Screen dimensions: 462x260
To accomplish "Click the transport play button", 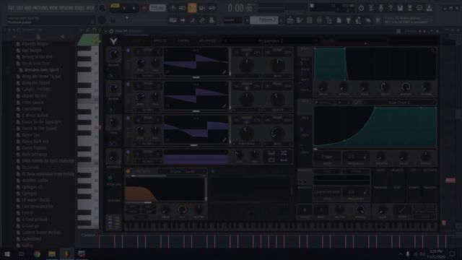I will tap(124, 9).
